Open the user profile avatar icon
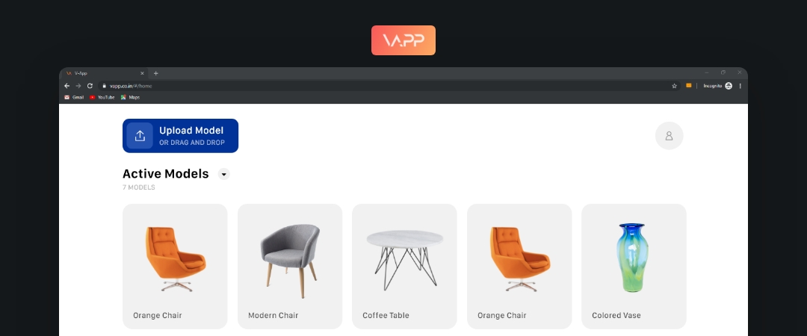 pos(669,136)
